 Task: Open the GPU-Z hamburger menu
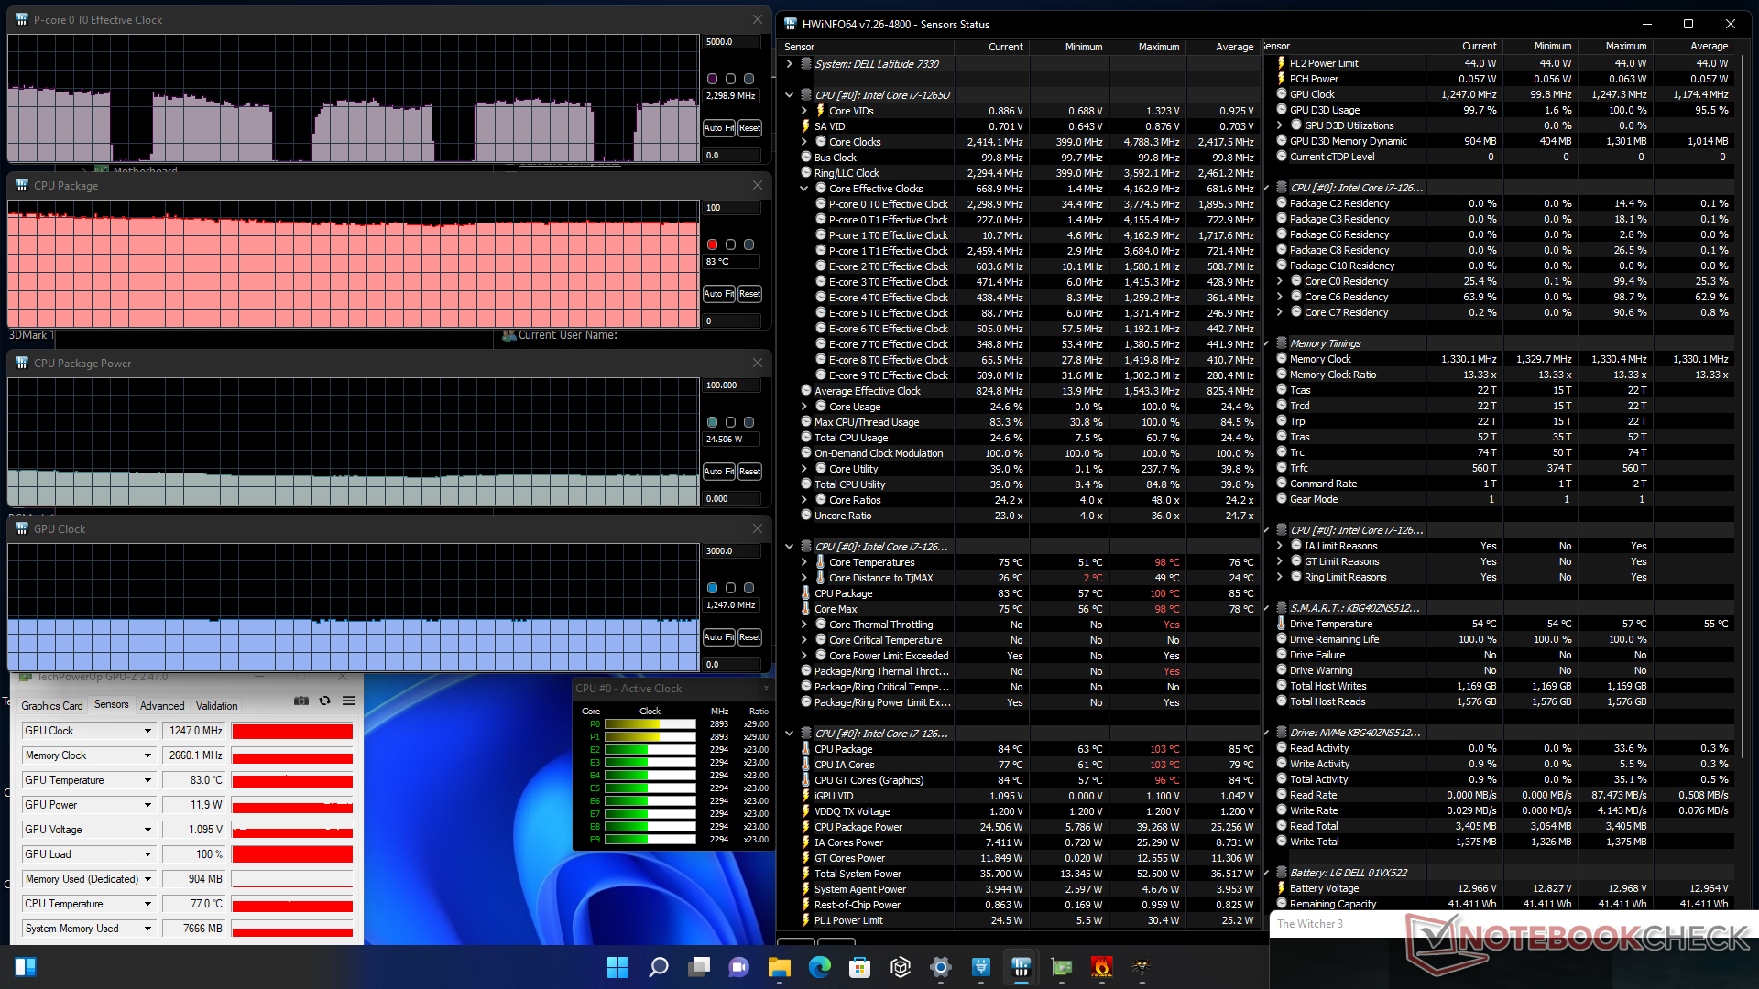point(349,701)
